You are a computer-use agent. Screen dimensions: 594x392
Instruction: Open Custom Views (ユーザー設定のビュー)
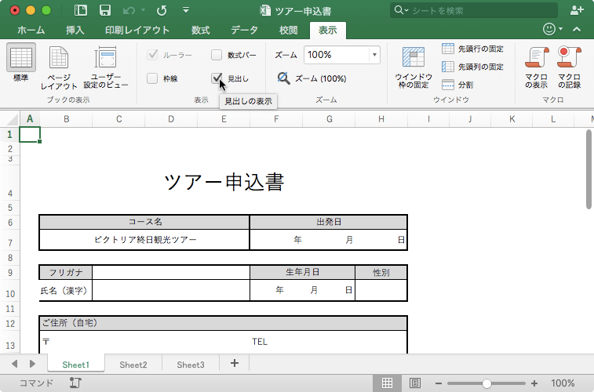pos(106,60)
